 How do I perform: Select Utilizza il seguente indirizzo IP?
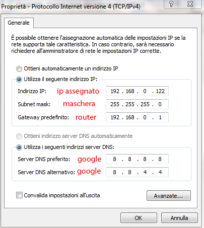(19, 80)
